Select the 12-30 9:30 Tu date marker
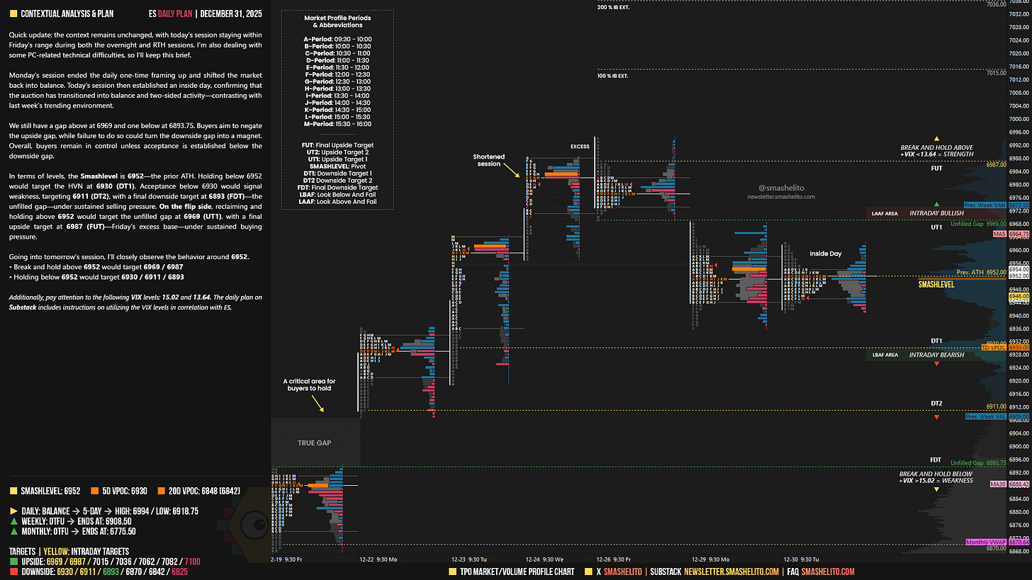The height and width of the screenshot is (580, 1032). coord(801,559)
